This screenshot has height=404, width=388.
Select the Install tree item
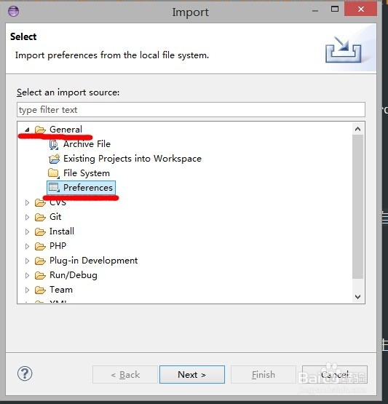[62, 231]
